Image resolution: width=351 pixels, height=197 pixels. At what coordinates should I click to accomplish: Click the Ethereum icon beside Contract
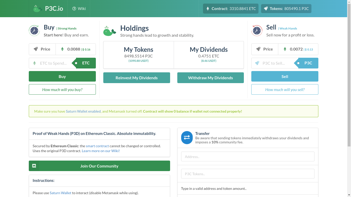(208, 8)
